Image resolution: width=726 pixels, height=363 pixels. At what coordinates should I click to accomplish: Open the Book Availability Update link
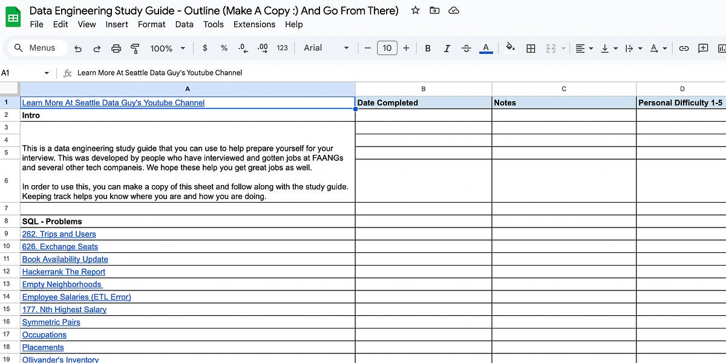[x=65, y=260]
